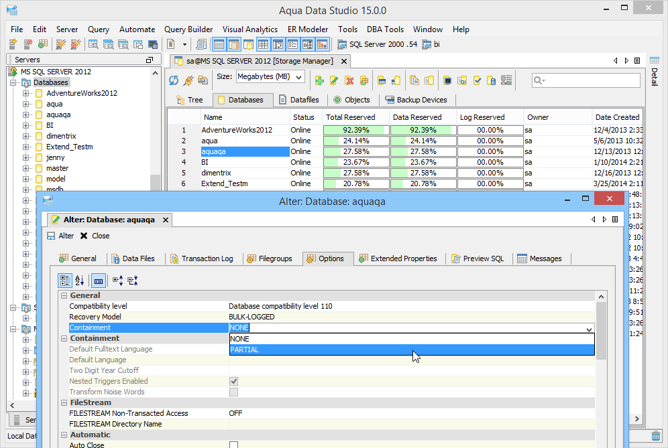Switch to the Filegroups tab
The height and width of the screenshot is (448, 668).
[270, 258]
